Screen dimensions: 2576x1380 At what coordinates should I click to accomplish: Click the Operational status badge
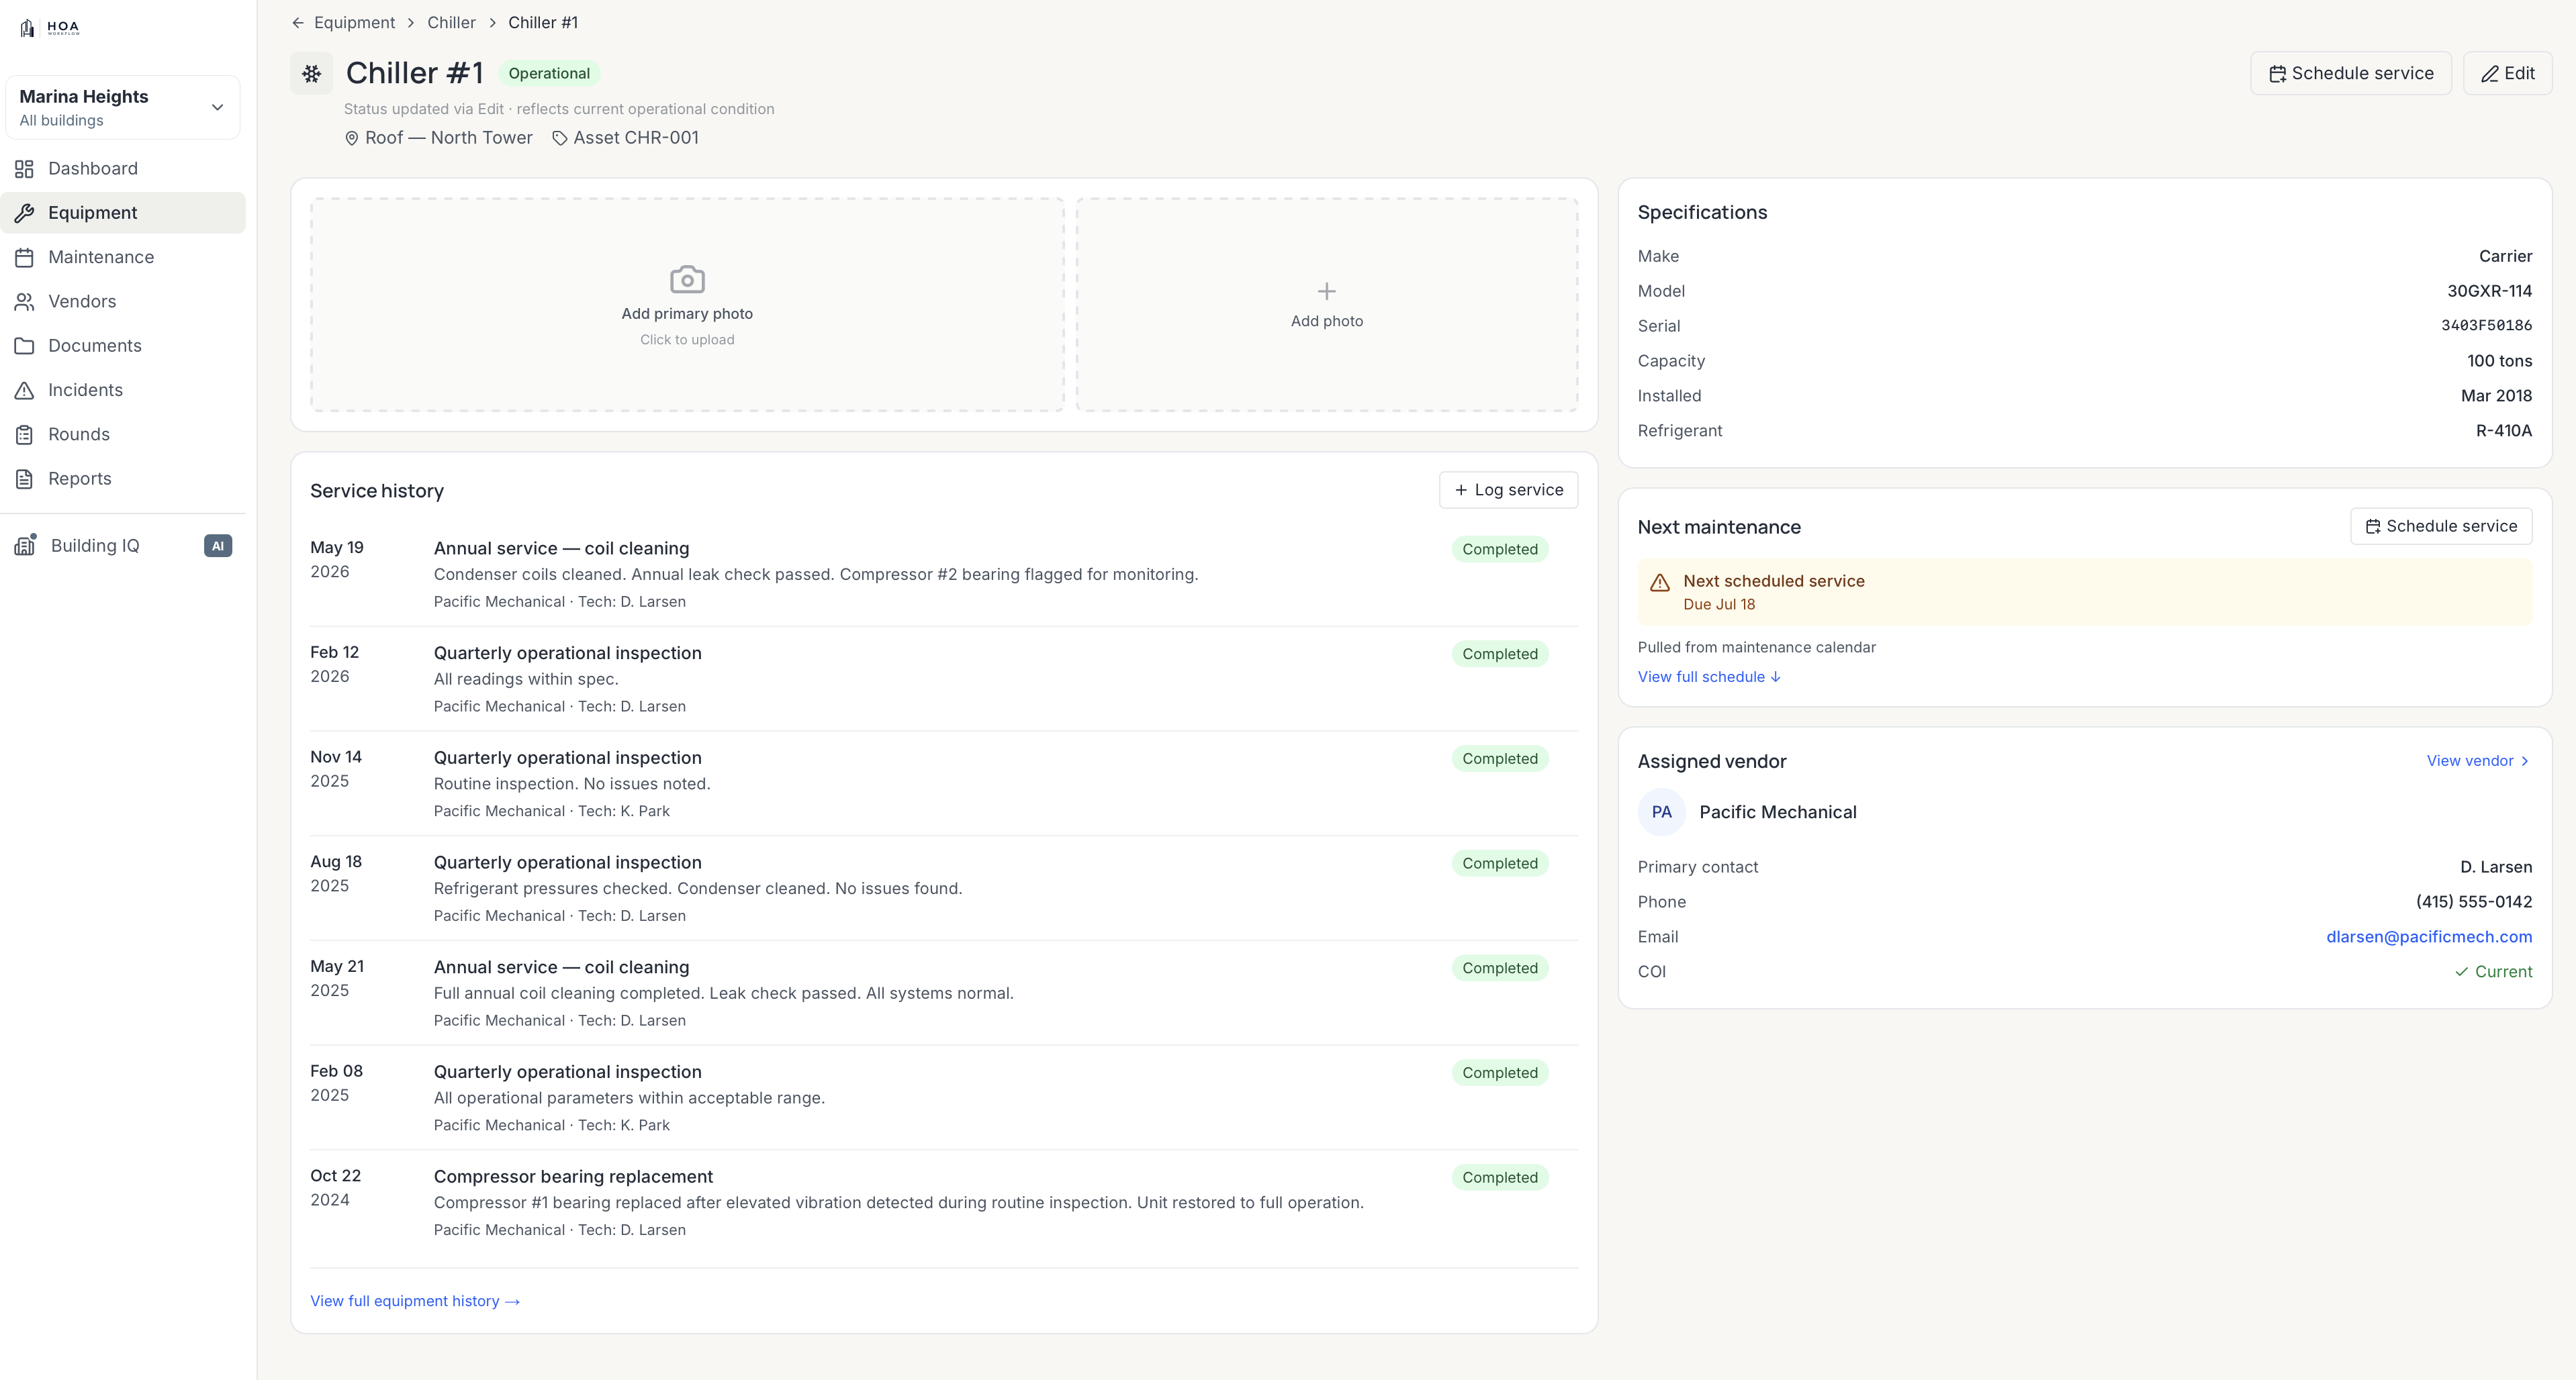549,73
